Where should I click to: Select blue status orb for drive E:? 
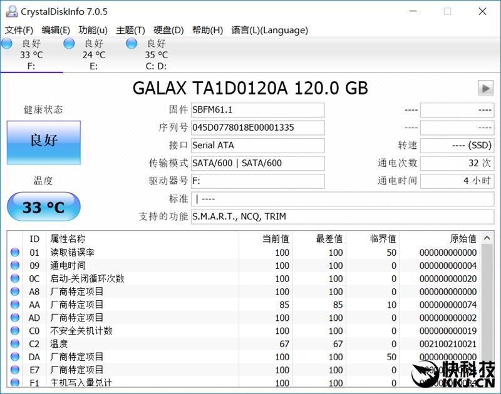69,43
